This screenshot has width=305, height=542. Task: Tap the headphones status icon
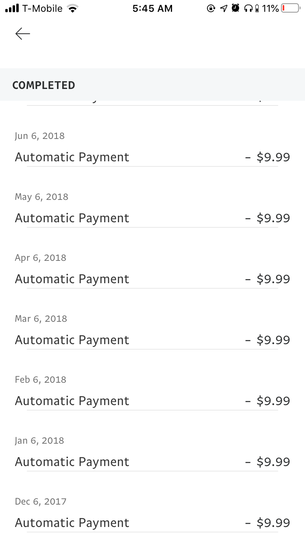coord(248,9)
